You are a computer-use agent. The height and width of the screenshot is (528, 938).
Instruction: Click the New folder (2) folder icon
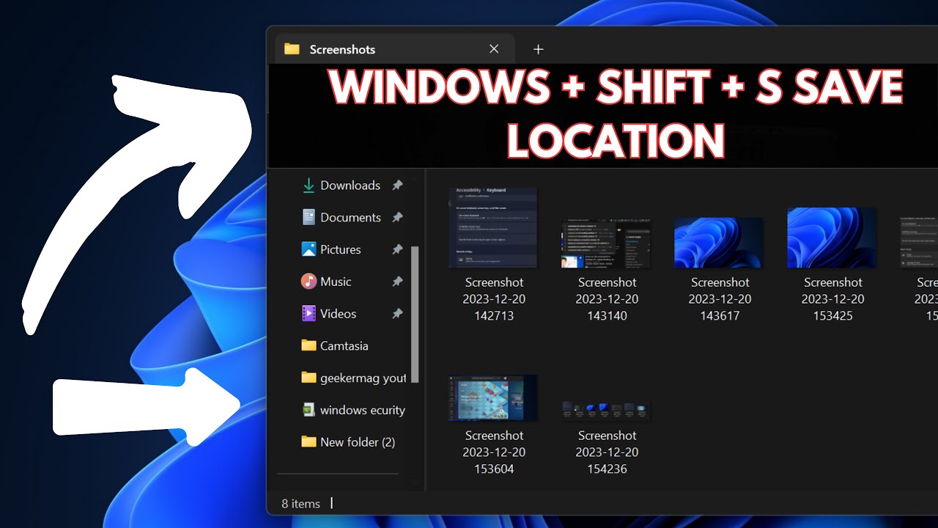coord(309,442)
